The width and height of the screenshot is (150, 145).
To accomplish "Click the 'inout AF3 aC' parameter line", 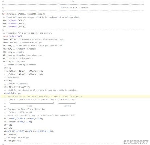I will (x=34, y=39).
